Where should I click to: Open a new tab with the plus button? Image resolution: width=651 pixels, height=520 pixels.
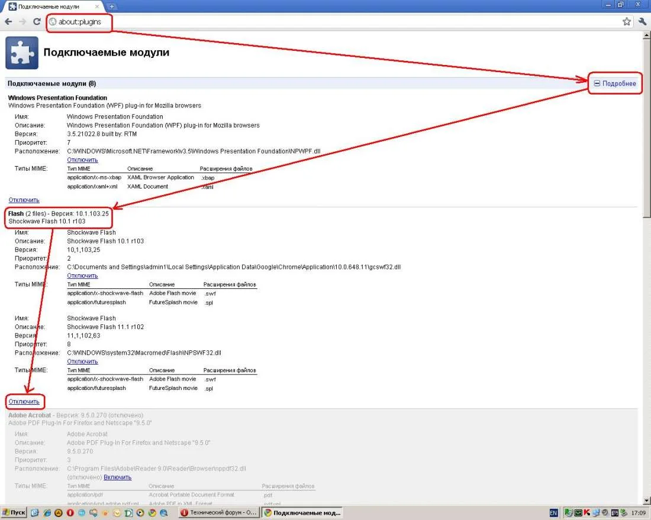click(112, 6)
